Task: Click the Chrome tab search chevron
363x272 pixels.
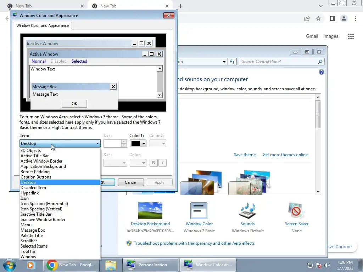Action: click(x=320, y=6)
